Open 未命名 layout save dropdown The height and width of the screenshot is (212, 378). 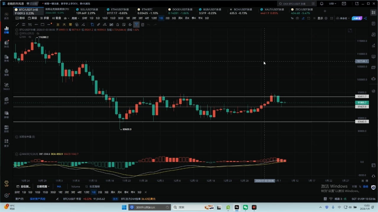[343, 18]
